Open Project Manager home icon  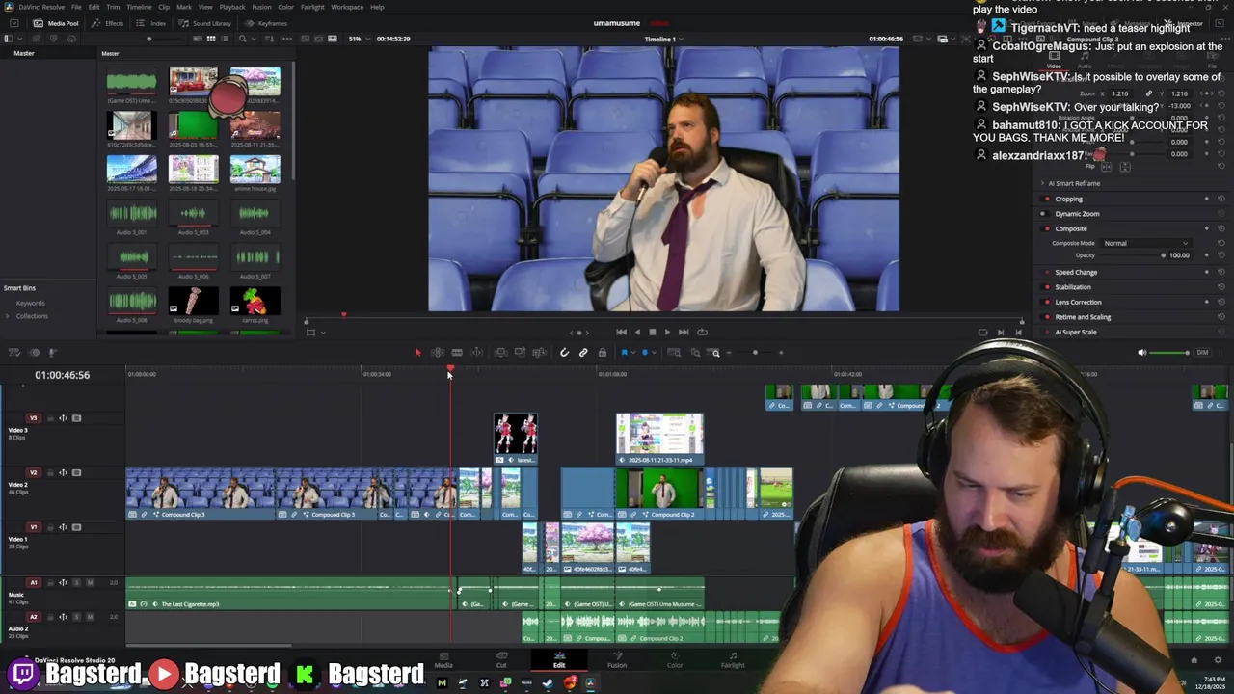1194,660
